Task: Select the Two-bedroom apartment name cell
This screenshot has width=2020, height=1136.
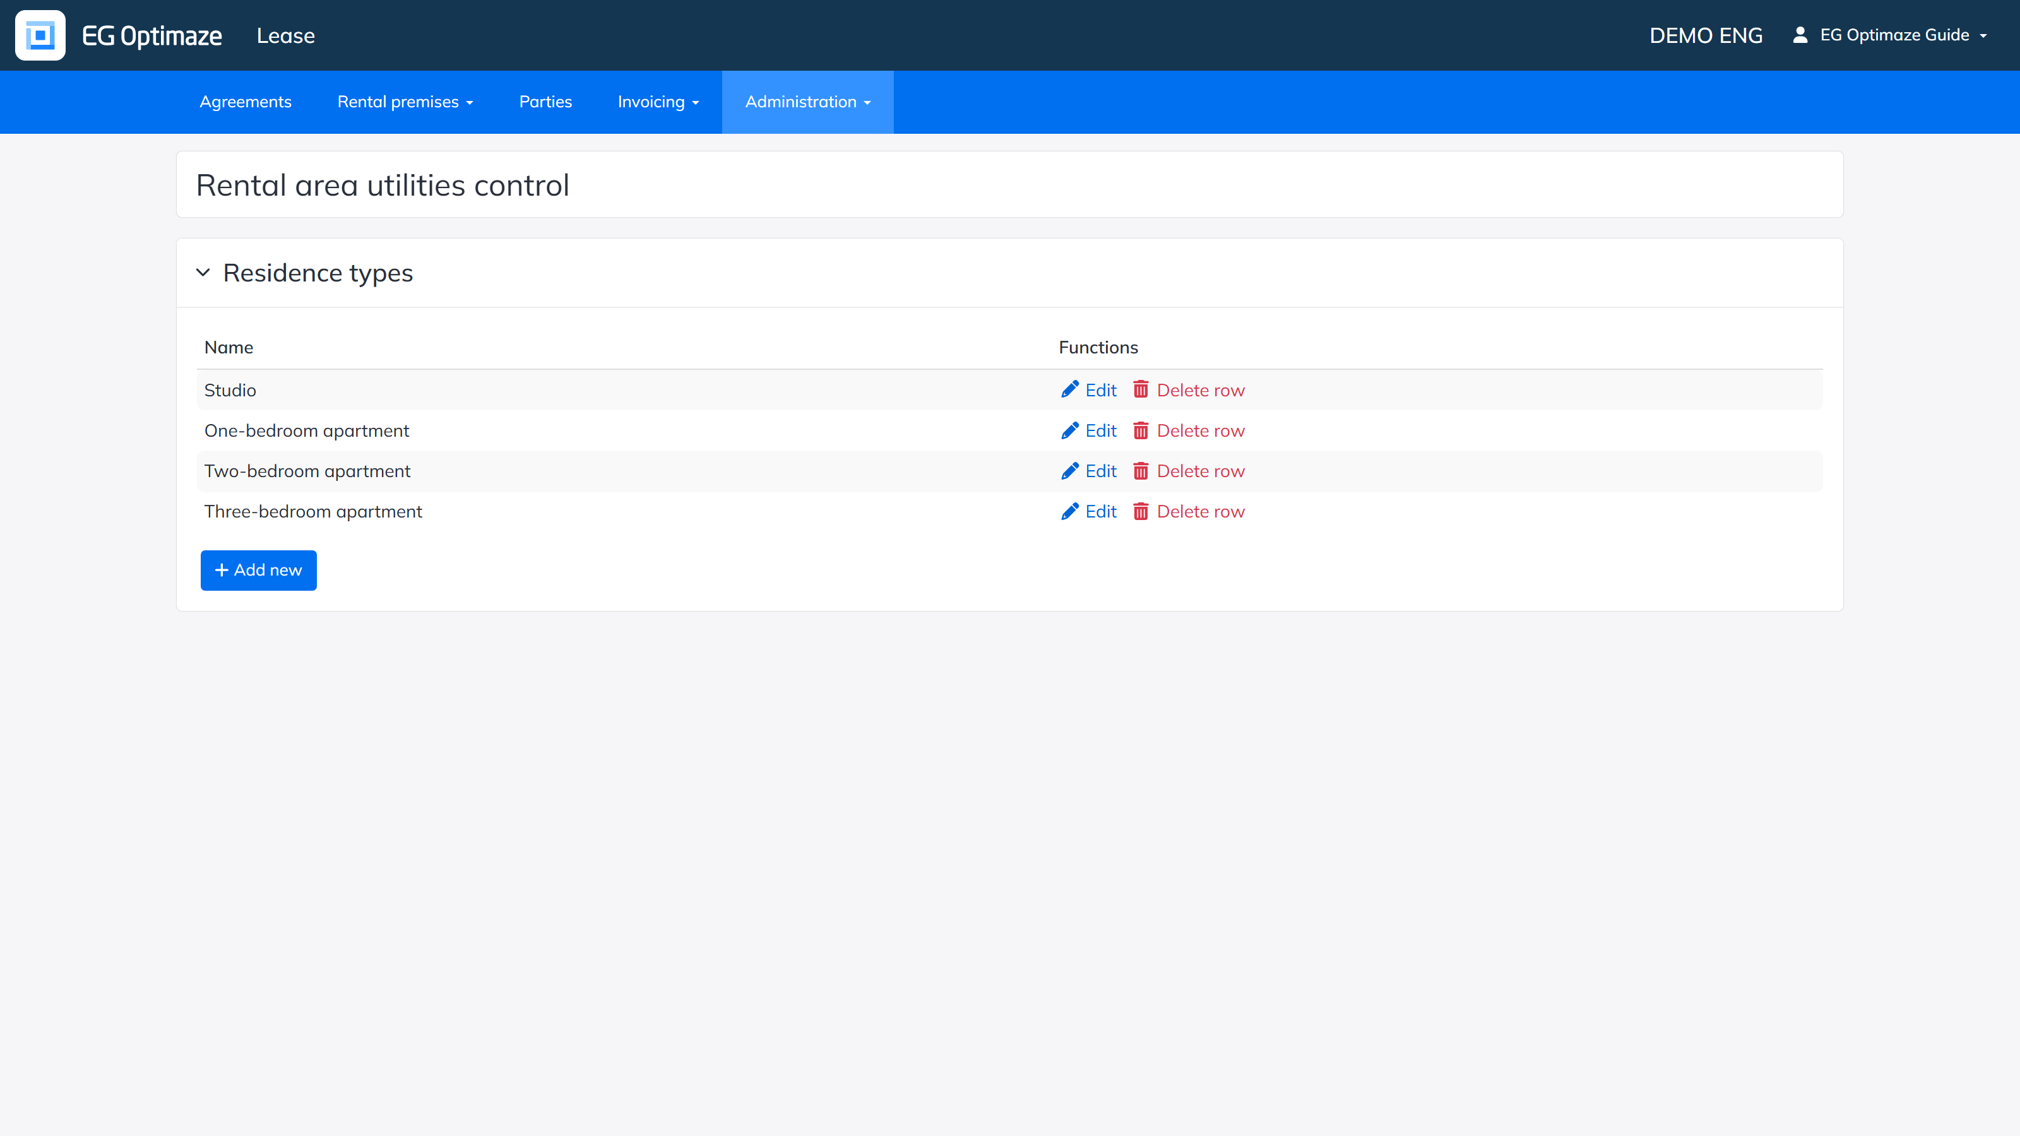Action: pyautogui.click(x=307, y=470)
